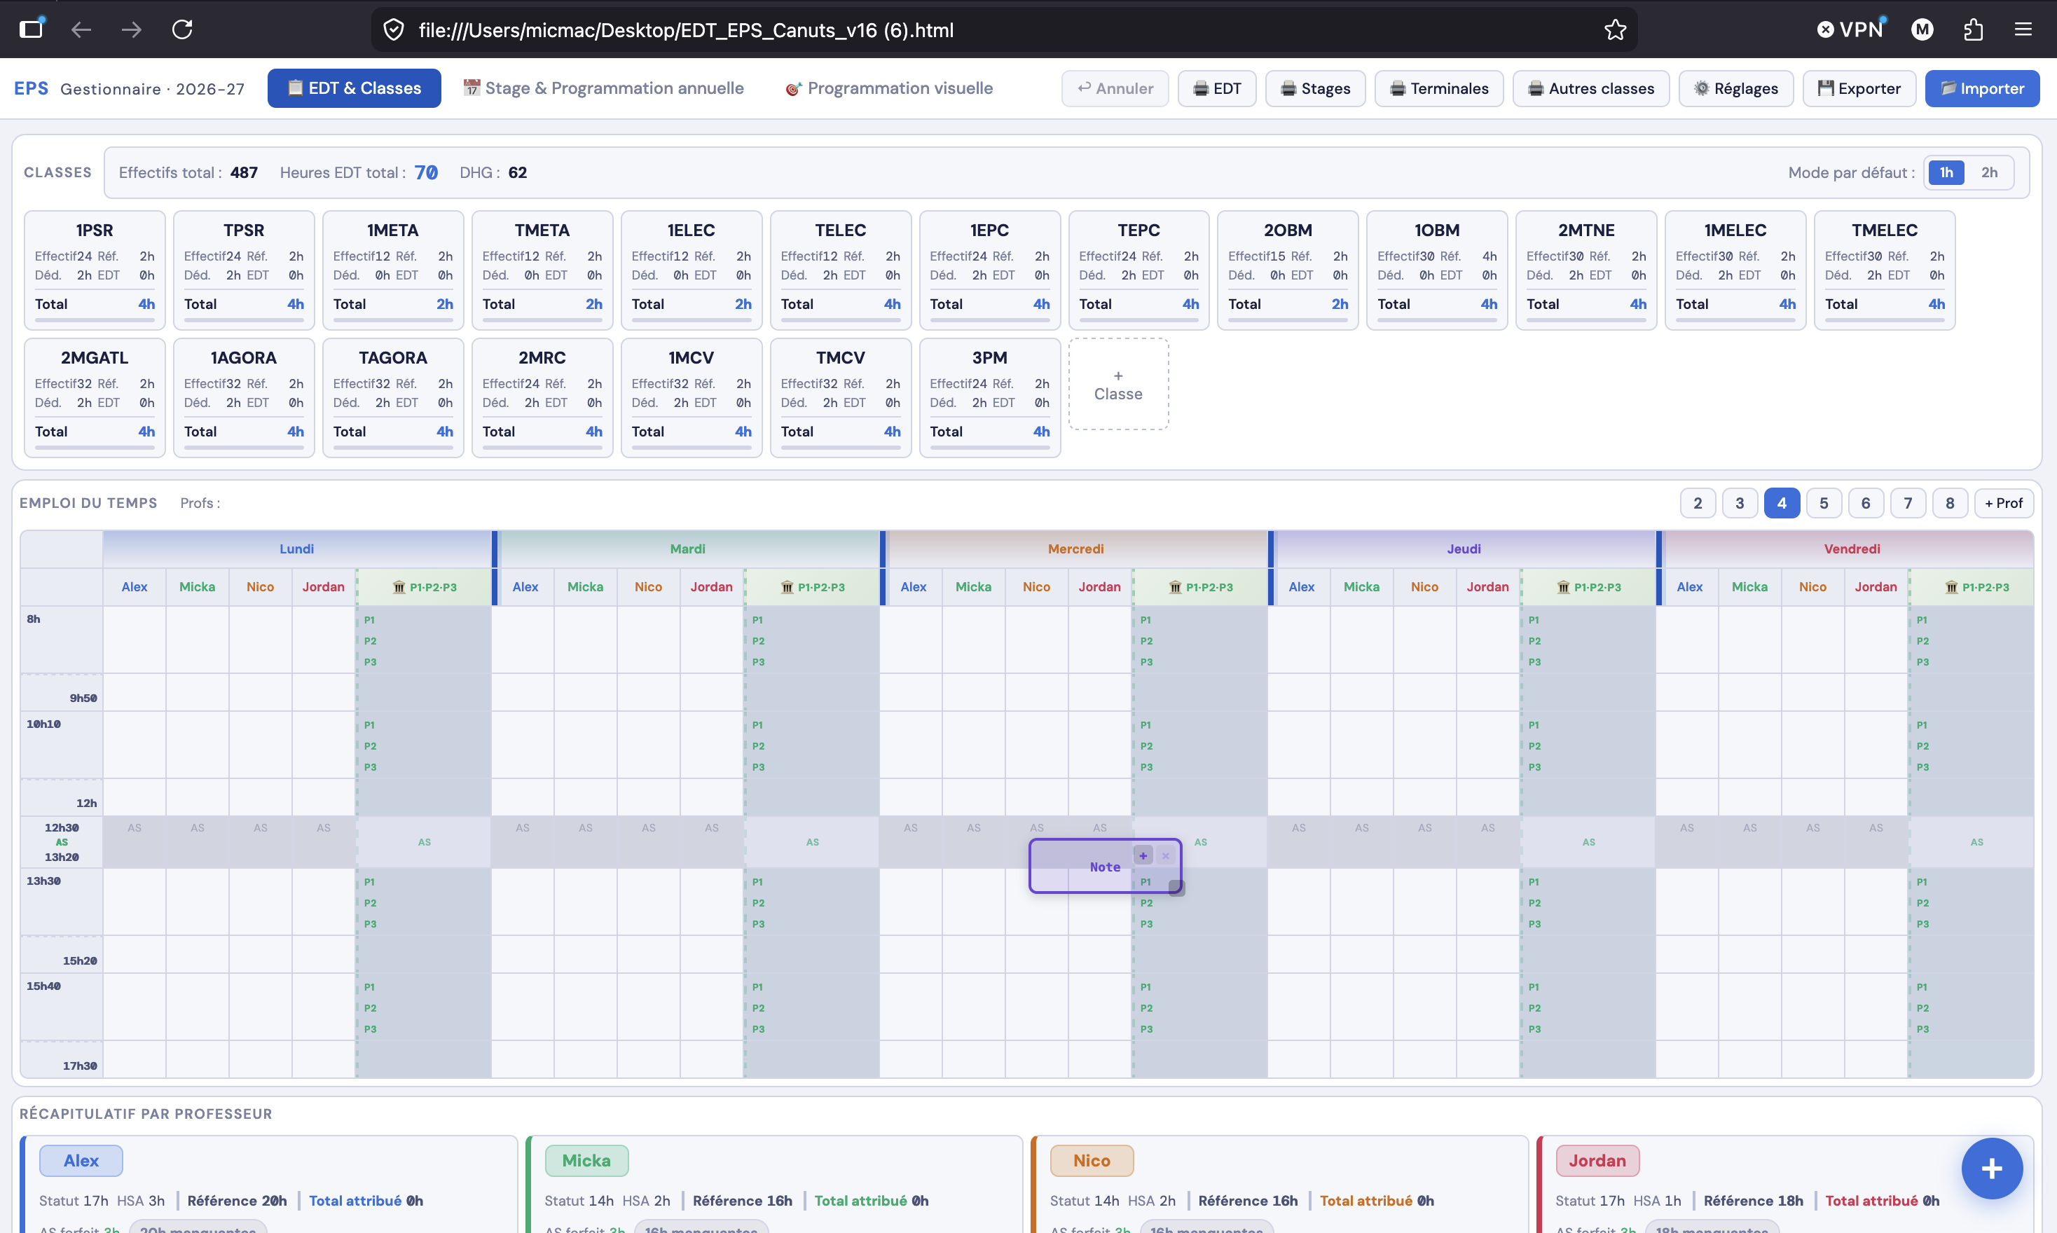Click the Heures EDT total value 70
Image resolution: width=2057 pixels, height=1233 pixels.
[x=426, y=172]
